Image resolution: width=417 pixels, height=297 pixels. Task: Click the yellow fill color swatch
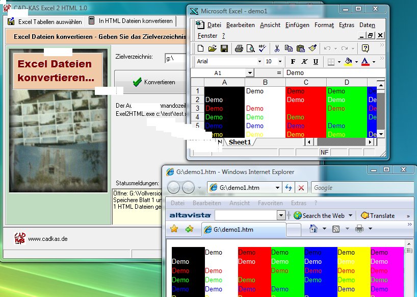tap(348, 62)
